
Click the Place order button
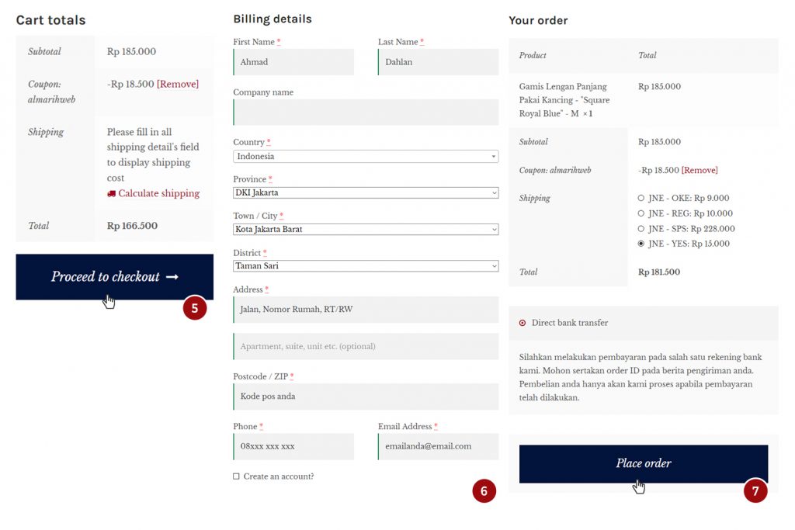pyautogui.click(x=643, y=463)
